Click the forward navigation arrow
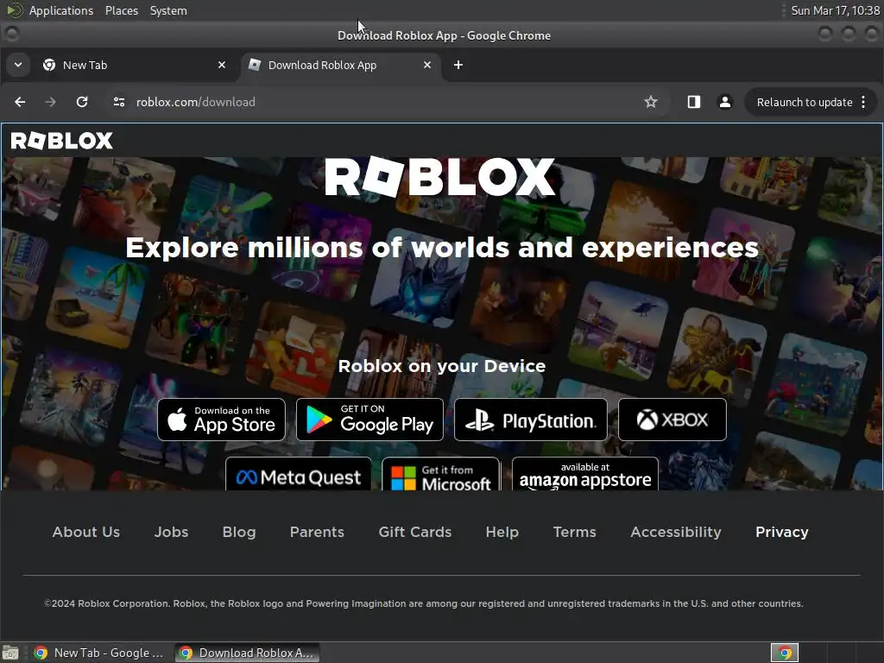The width and height of the screenshot is (884, 663). (51, 102)
